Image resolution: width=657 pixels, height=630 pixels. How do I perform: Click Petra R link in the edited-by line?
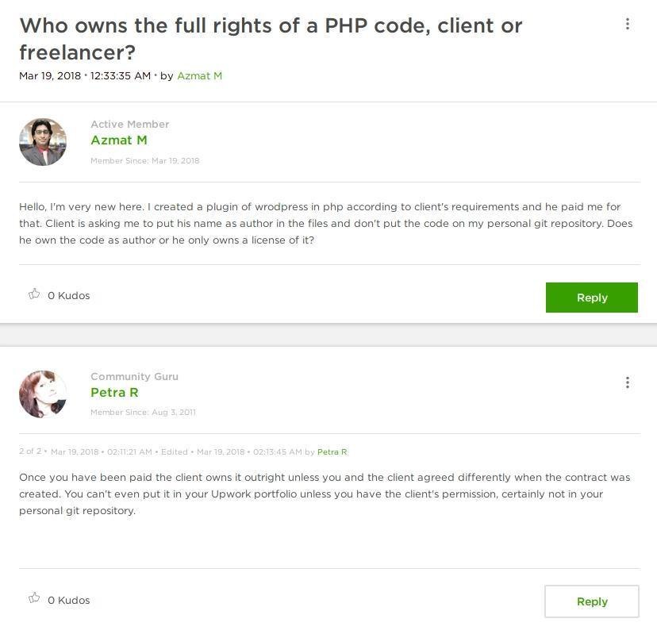(332, 452)
